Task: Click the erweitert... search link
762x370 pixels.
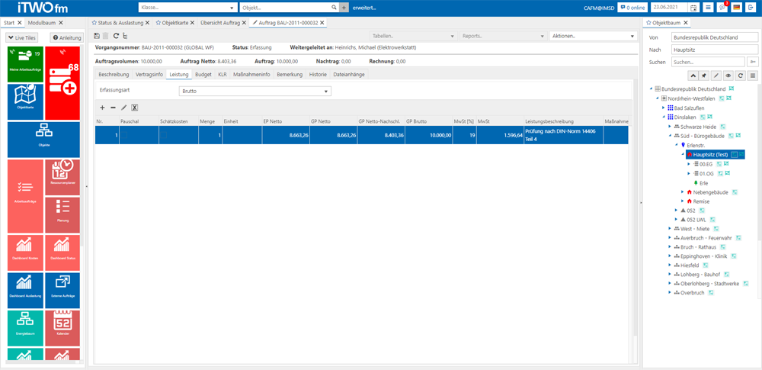Action: pos(364,8)
